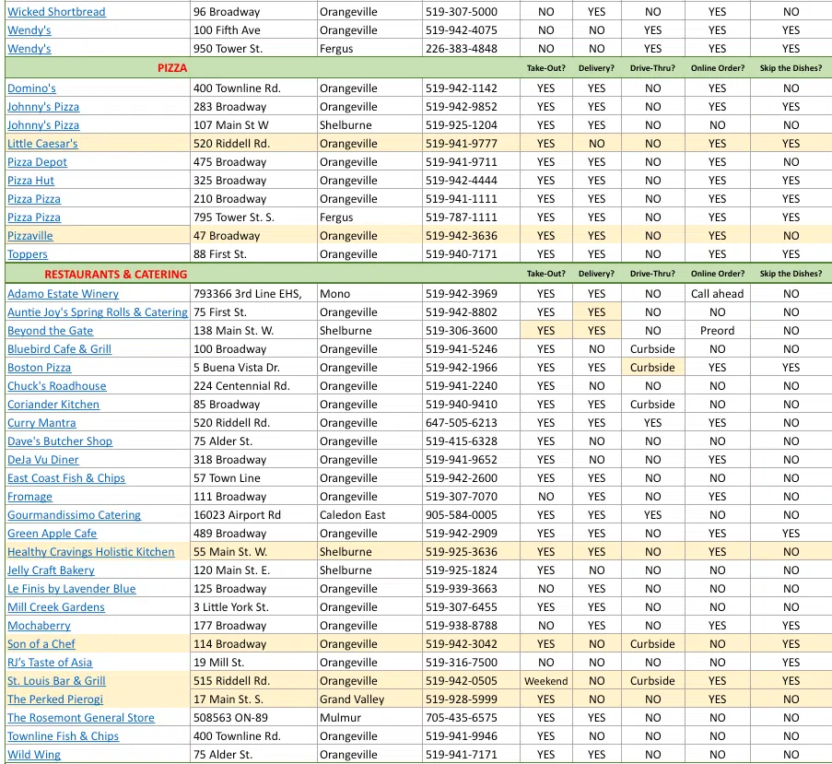Follow the Pizza Depot link
The width and height of the screenshot is (832, 764).
click(37, 162)
